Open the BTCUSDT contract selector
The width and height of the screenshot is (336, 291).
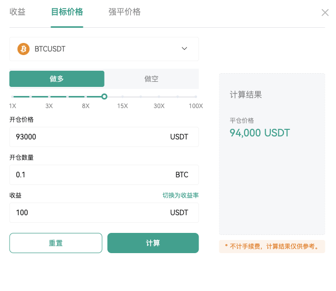coord(104,49)
